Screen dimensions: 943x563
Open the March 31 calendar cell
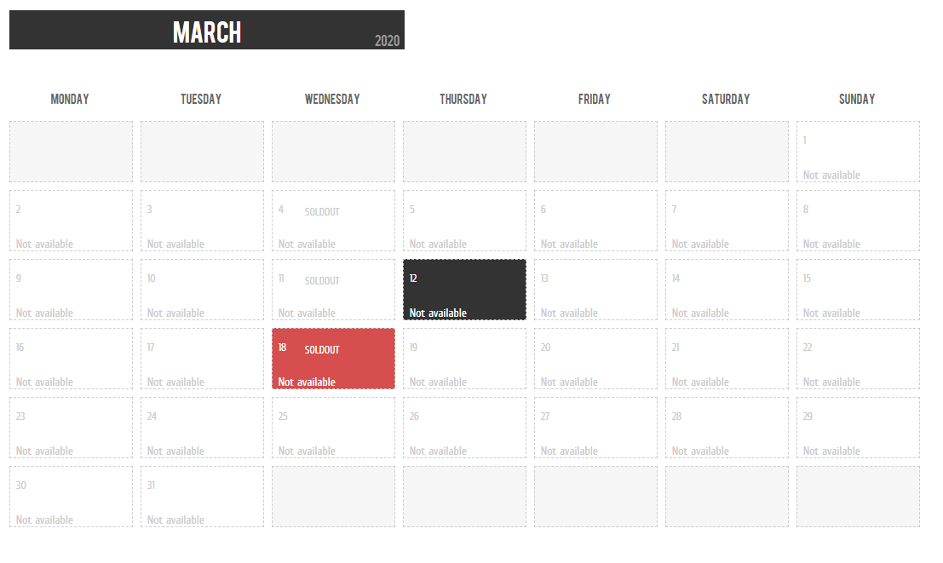click(202, 497)
